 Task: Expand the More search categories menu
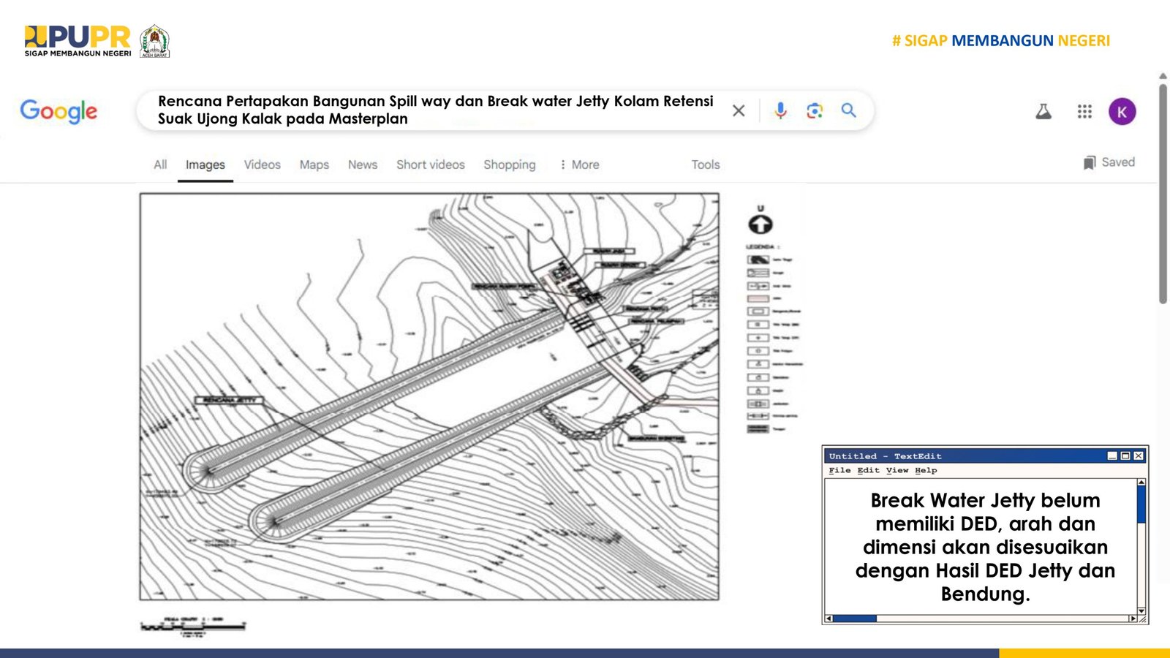579,164
